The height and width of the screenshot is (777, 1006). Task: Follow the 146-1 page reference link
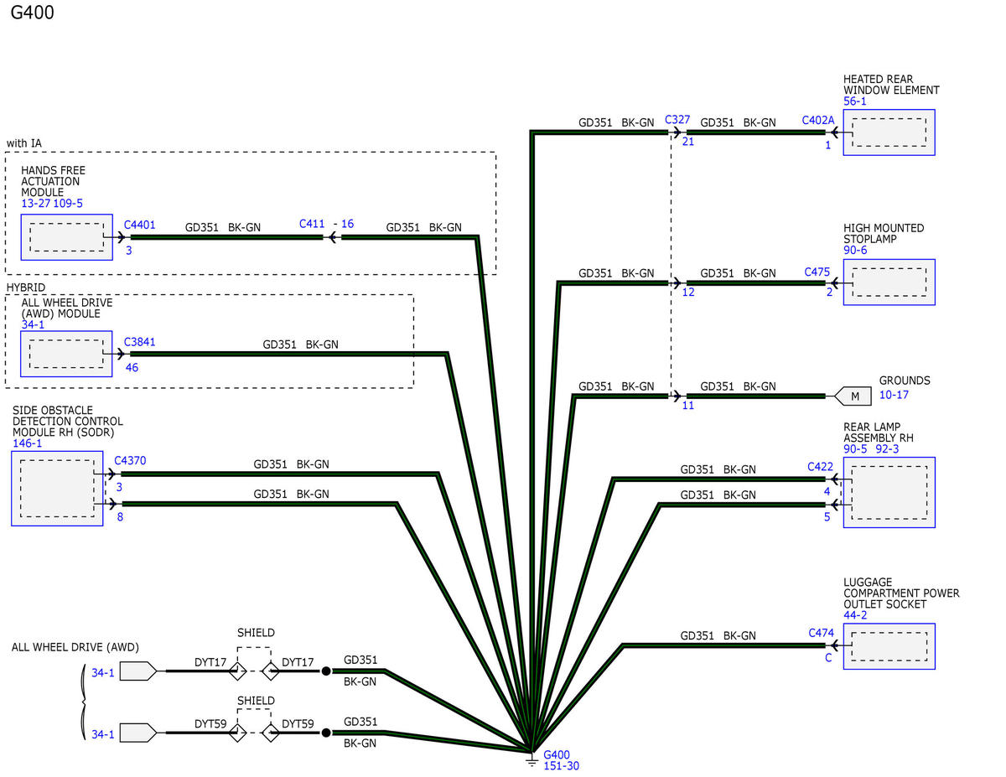[x=28, y=443]
